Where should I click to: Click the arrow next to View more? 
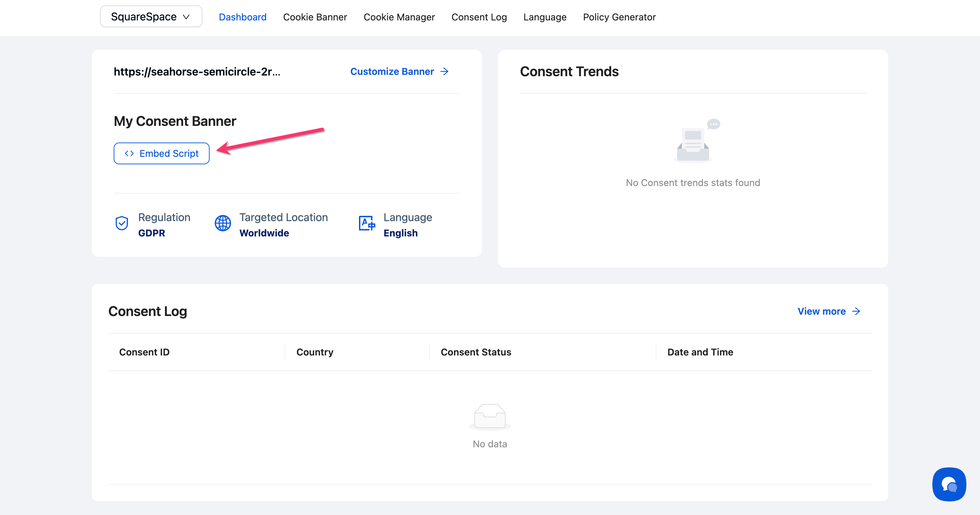(856, 312)
